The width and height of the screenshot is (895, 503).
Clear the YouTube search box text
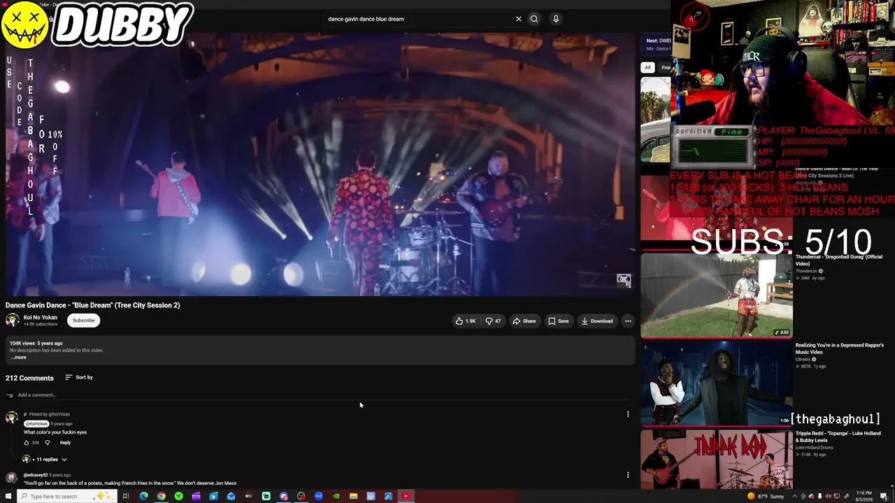coord(518,19)
